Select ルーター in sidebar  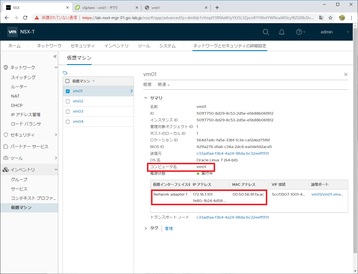(x=19, y=86)
